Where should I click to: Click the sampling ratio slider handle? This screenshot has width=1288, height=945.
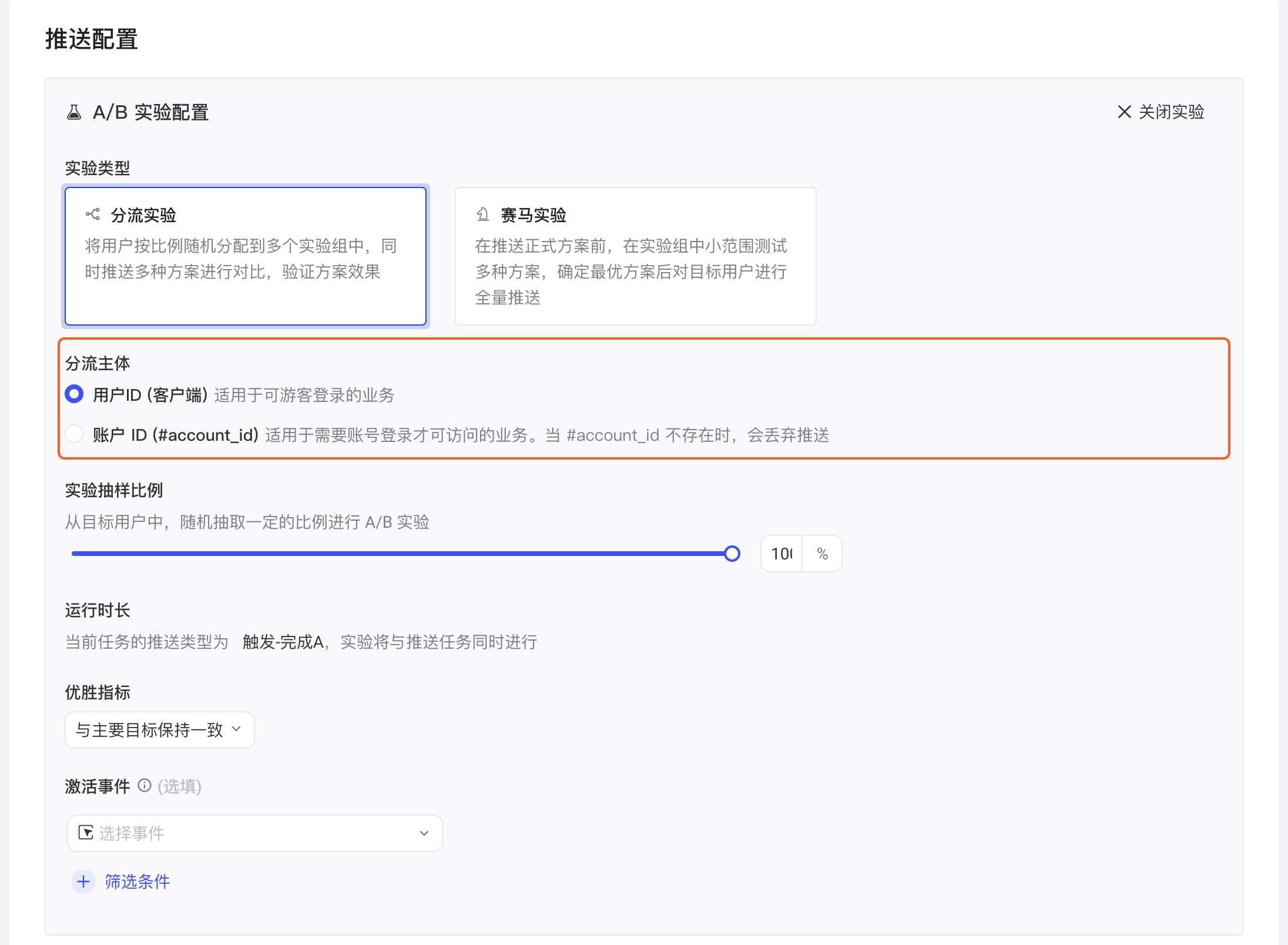point(732,554)
